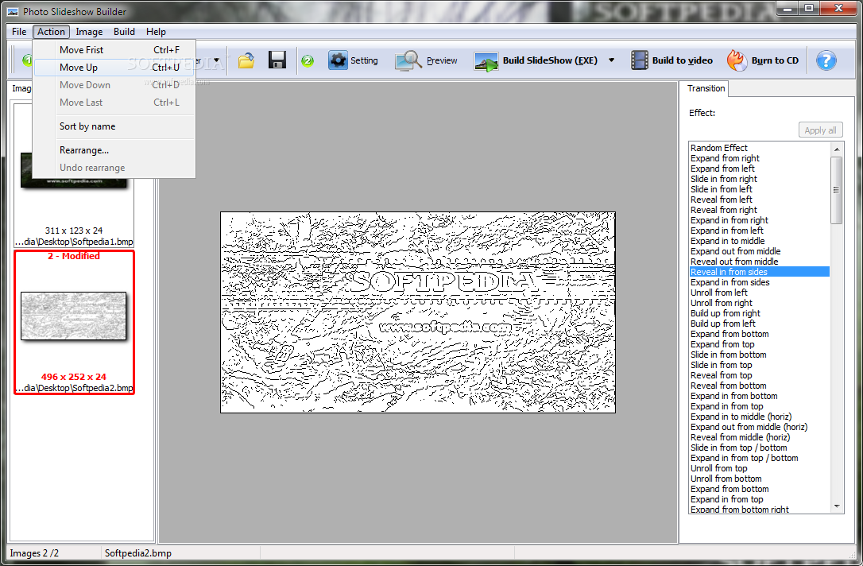The width and height of the screenshot is (863, 566).
Task: Select Slide in from bottom effect
Action: click(759, 355)
